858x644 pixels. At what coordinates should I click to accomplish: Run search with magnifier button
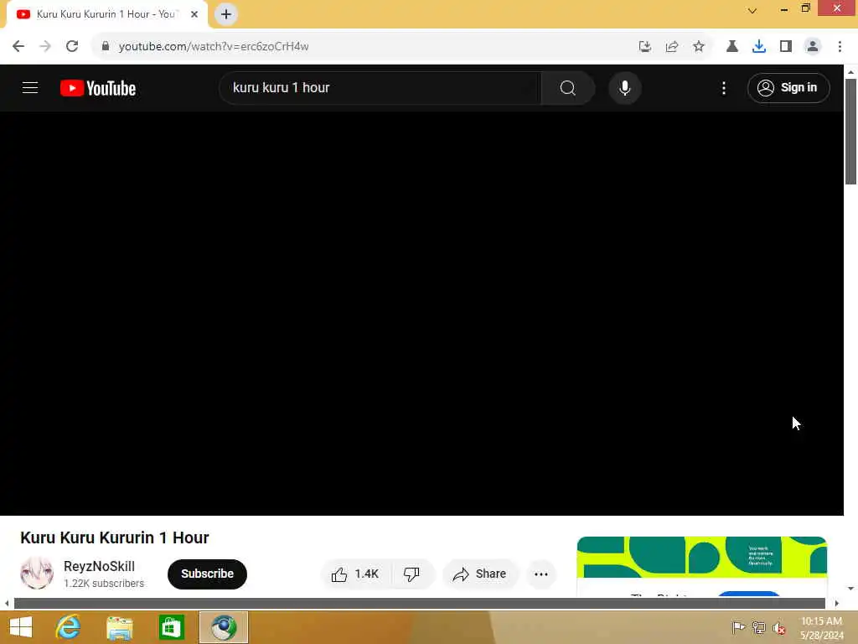[568, 87]
